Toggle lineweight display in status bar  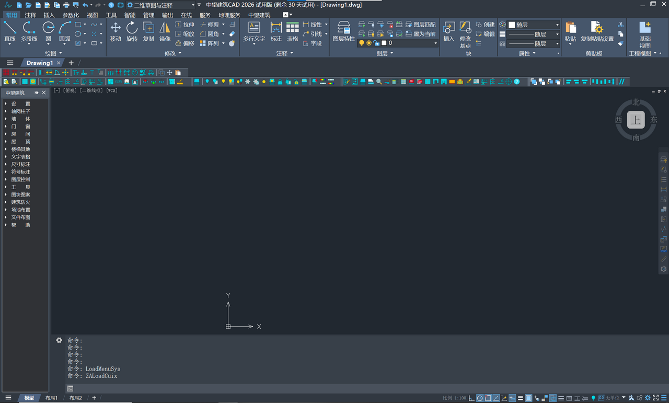pyautogui.click(x=520, y=398)
